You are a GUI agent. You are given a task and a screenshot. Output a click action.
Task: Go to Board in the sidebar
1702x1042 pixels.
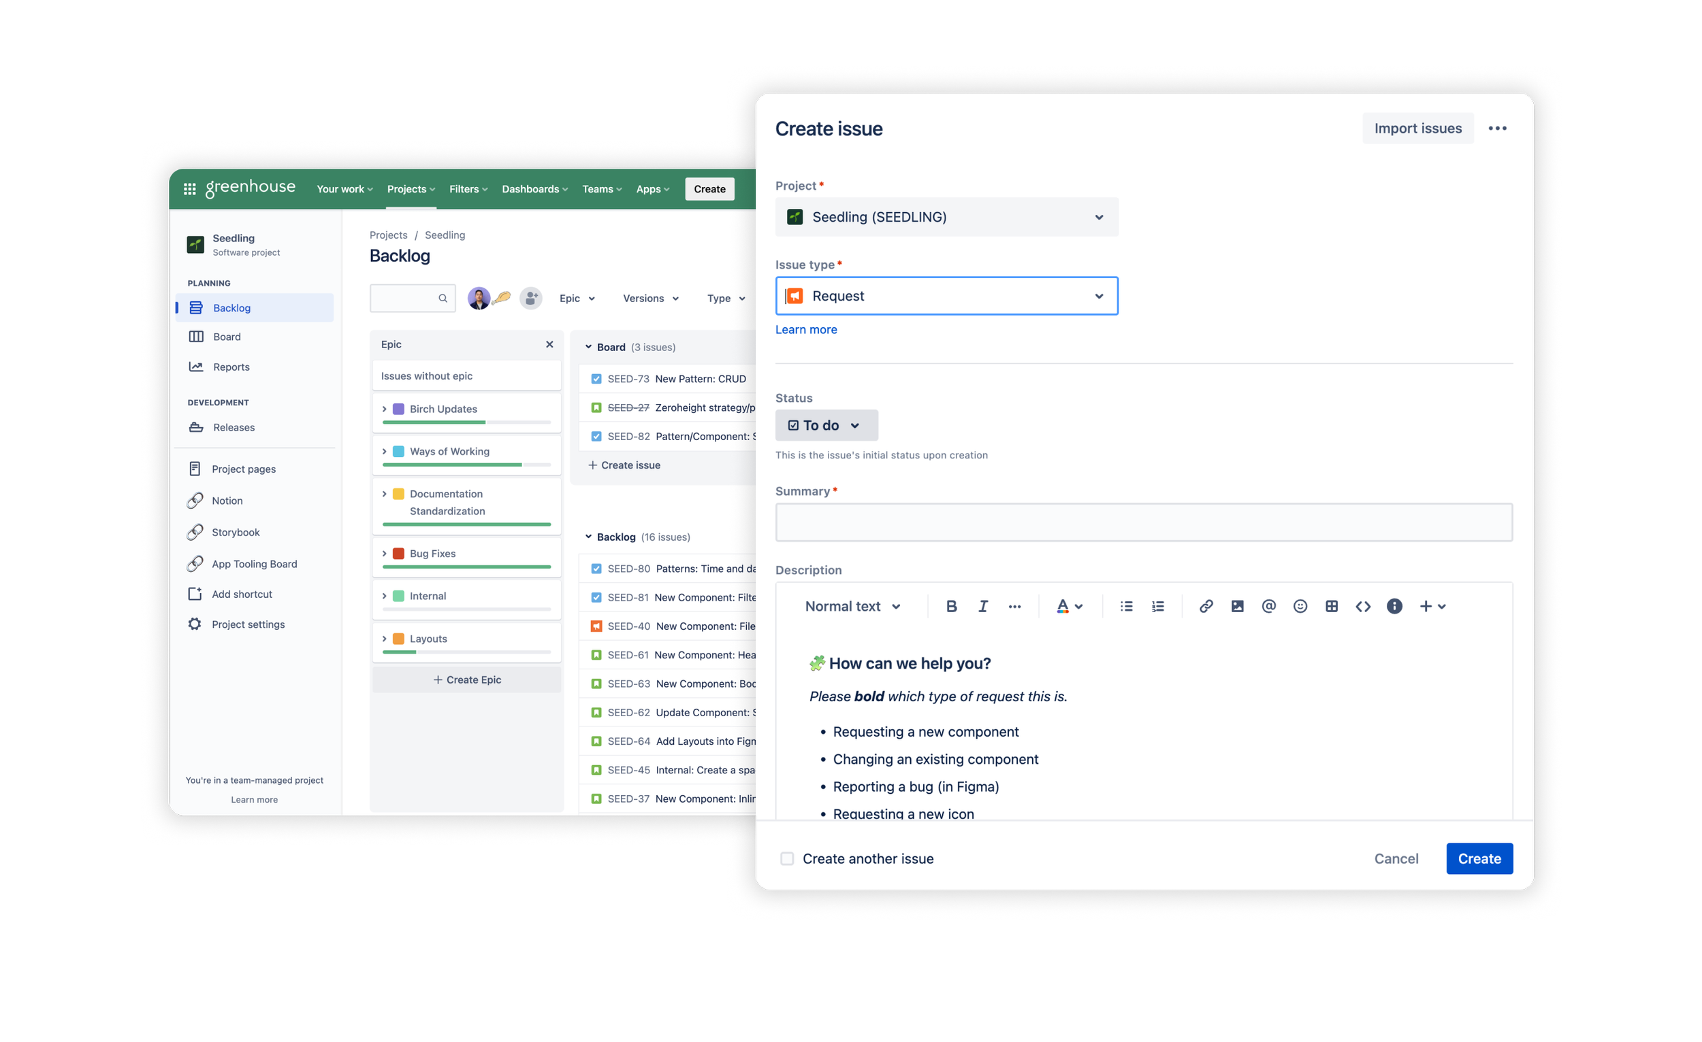[x=227, y=337]
